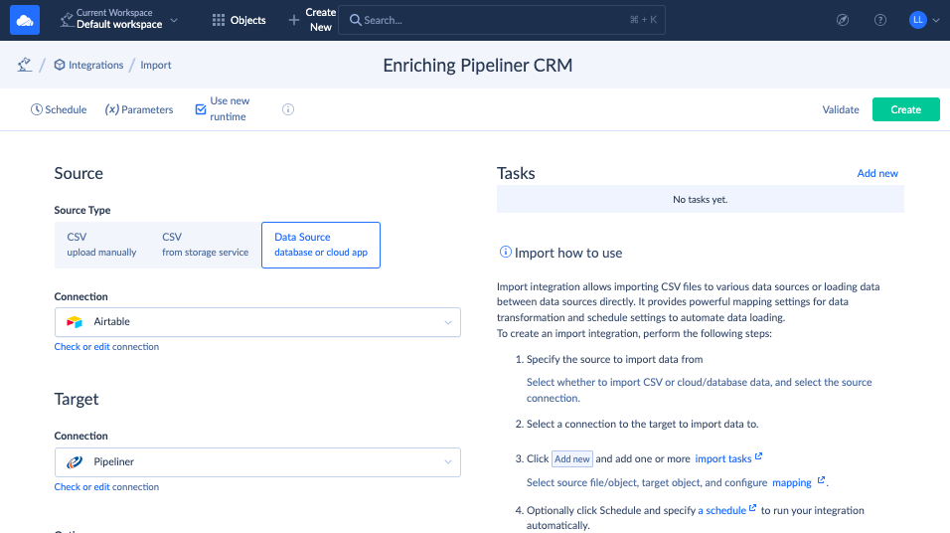Open the Airtable source connection dropdown
The height and width of the screenshot is (533, 950).
click(x=257, y=322)
